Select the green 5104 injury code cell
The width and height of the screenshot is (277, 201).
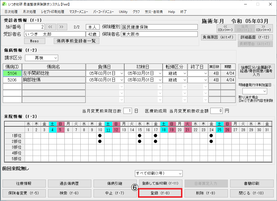(x=12, y=73)
